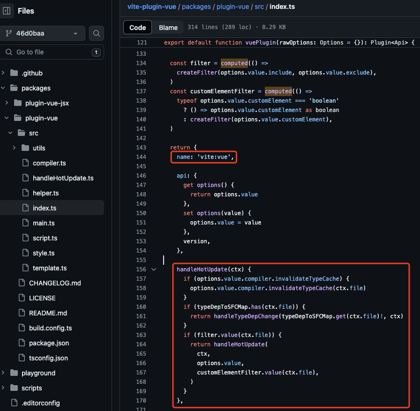
Task: Click the packages folder icon
Action: 14,88
